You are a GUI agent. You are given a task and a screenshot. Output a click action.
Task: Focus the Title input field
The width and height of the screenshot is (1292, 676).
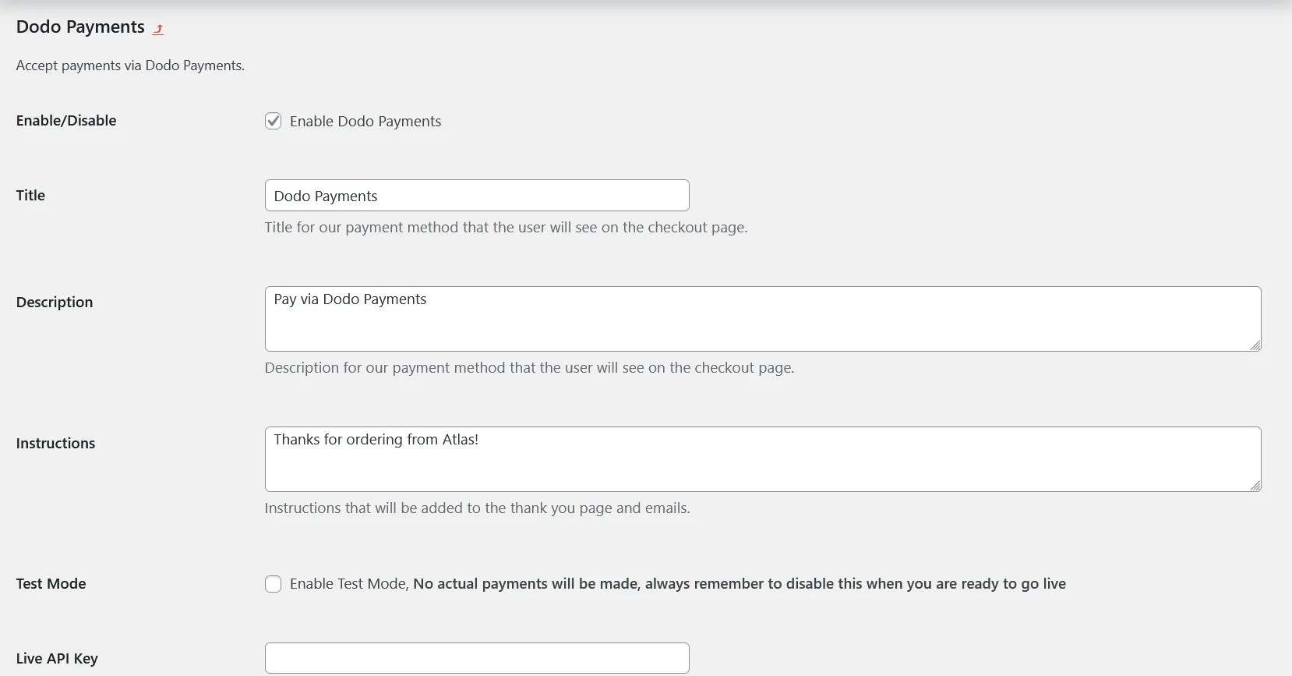477,196
